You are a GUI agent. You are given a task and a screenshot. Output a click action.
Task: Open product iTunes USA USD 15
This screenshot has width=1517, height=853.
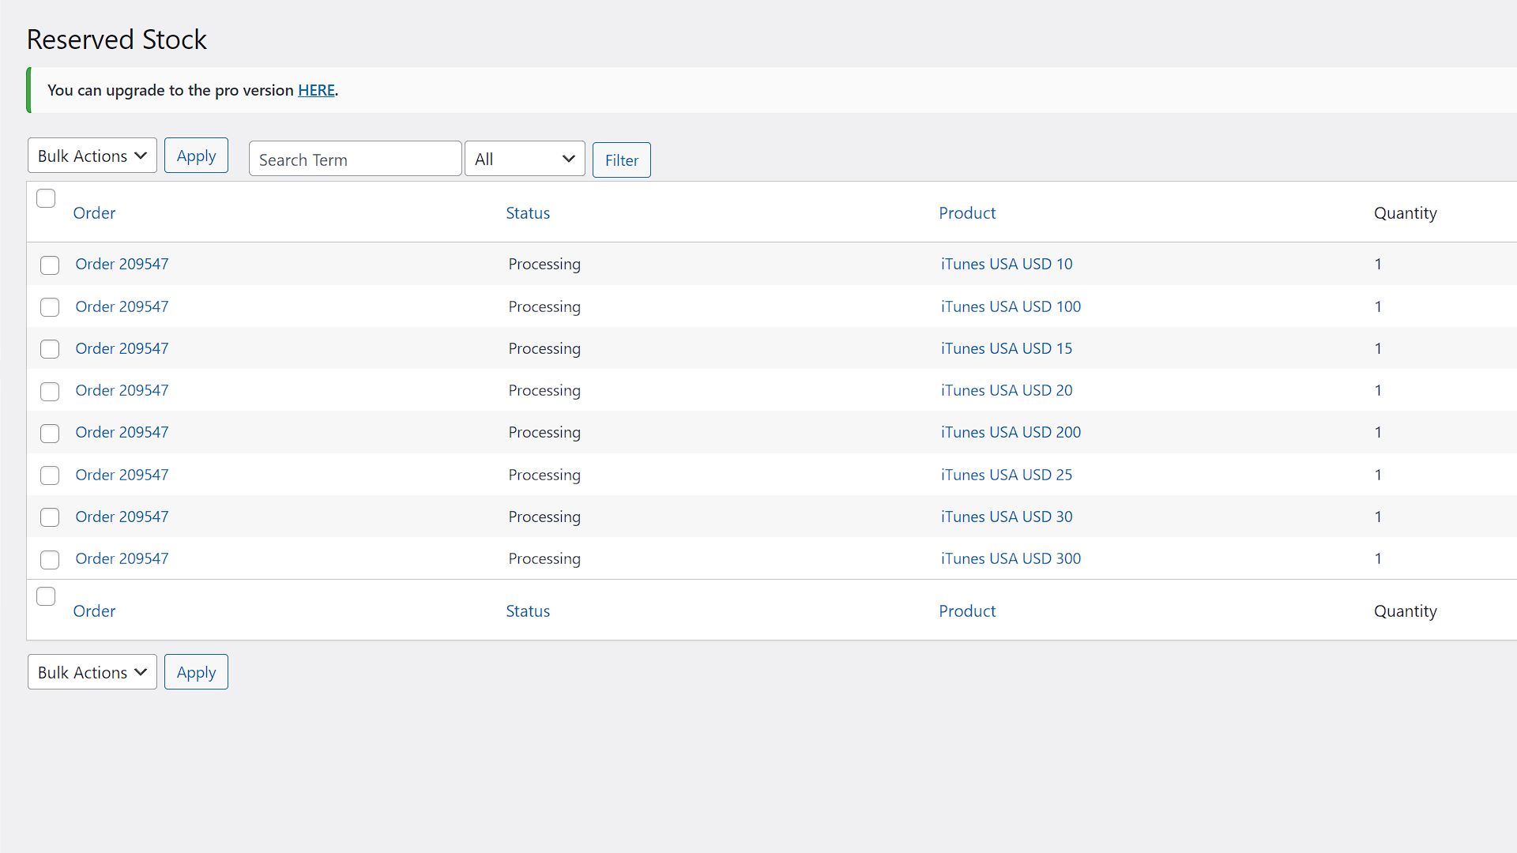coord(1007,348)
